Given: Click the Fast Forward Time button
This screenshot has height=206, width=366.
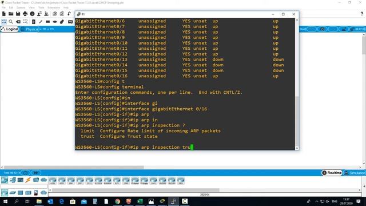Looking at the screenshot, I should pyautogui.click(x=35, y=173).
